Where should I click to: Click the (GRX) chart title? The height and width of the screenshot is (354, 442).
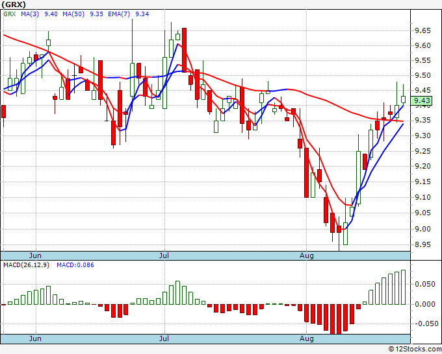pos(14,5)
